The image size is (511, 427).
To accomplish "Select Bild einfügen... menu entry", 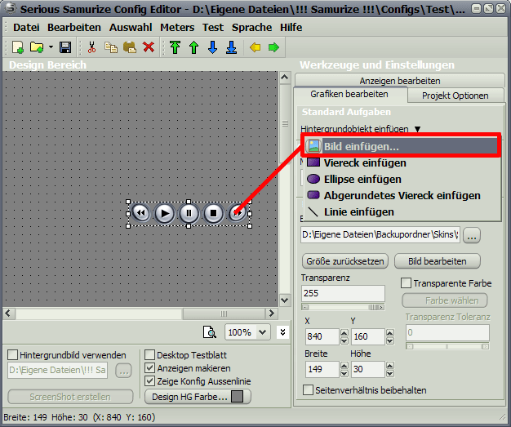I will (x=360, y=146).
